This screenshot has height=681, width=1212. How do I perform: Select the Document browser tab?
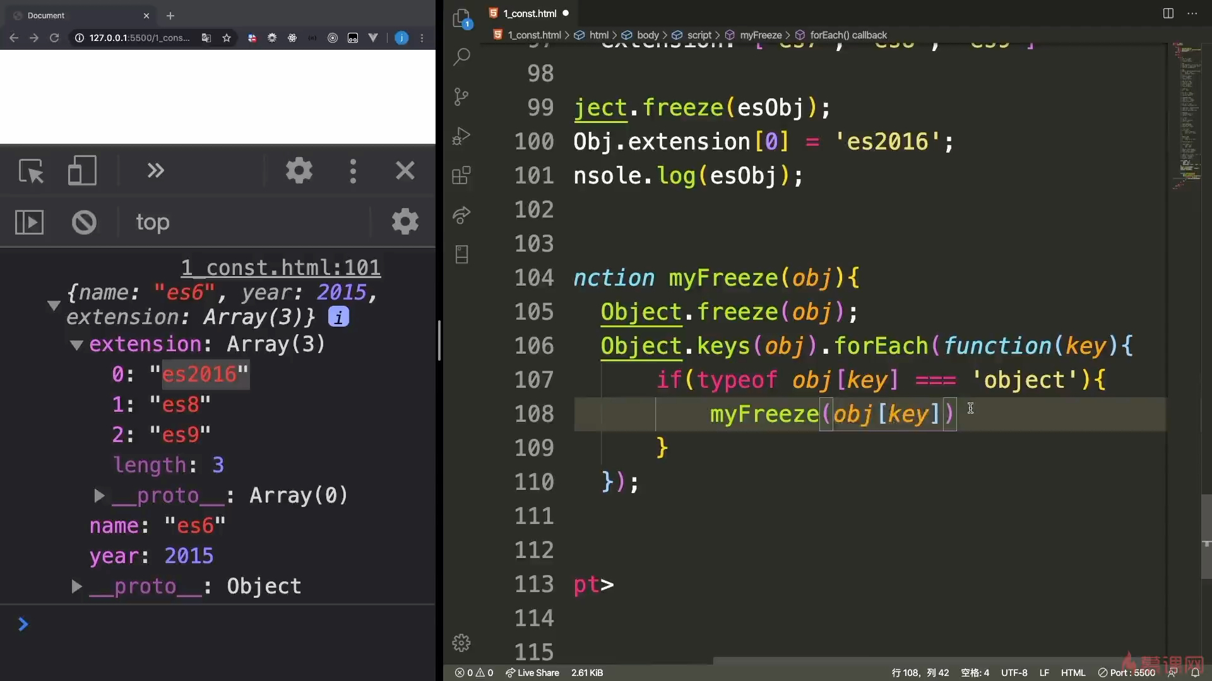coord(81,15)
